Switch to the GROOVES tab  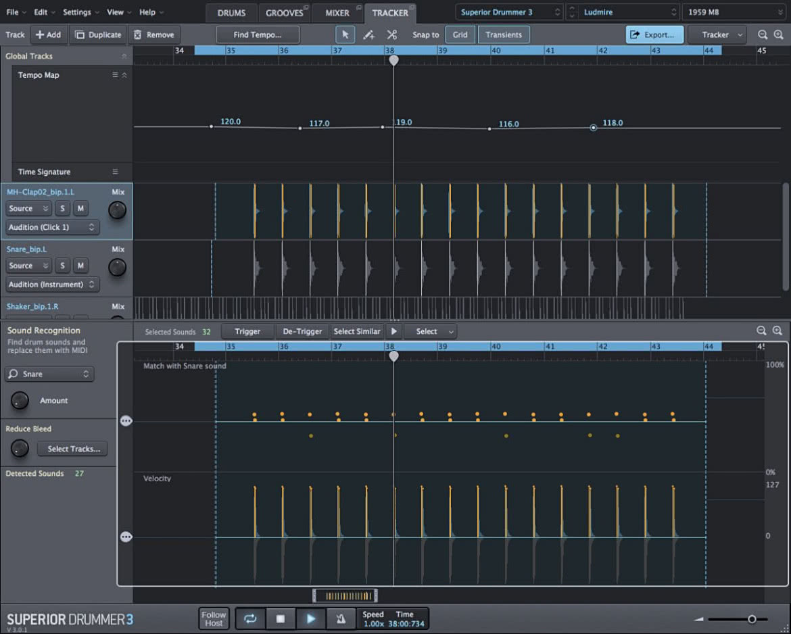click(x=285, y=13)
